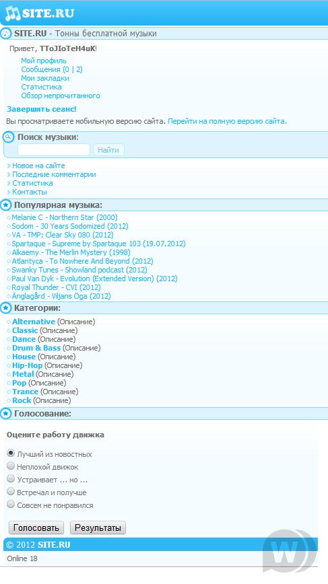
Task: Open the Контакты menu link
Action: click(30, 192)
